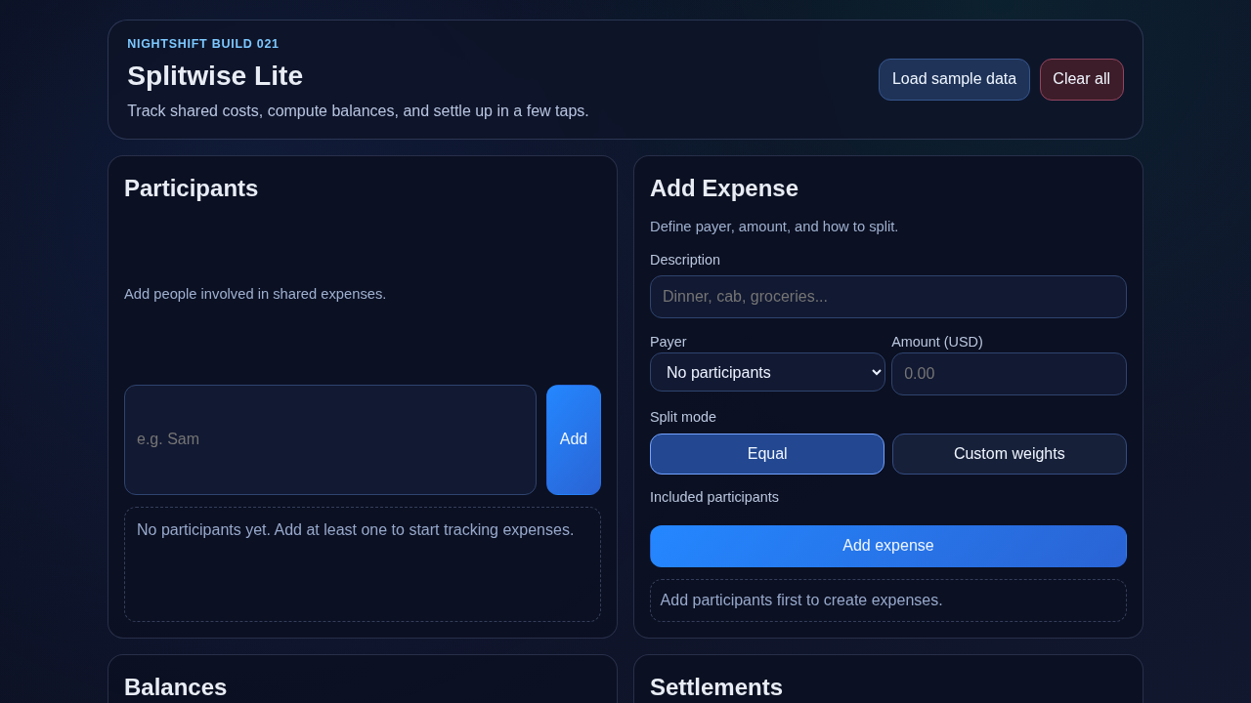The image size is (1251, 703).
Task: Click the "Load sample data" button
Action: pos(954,79)
